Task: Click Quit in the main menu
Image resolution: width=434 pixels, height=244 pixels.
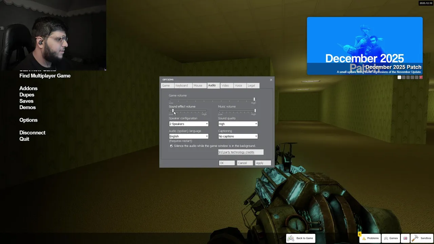Action: click(x=24, y=139)
